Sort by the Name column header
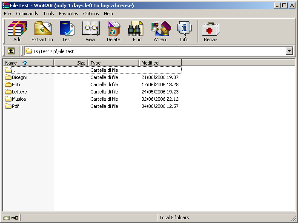Image resolution: width=298 pixels, height=223 pixels. [x=29, y=63]
